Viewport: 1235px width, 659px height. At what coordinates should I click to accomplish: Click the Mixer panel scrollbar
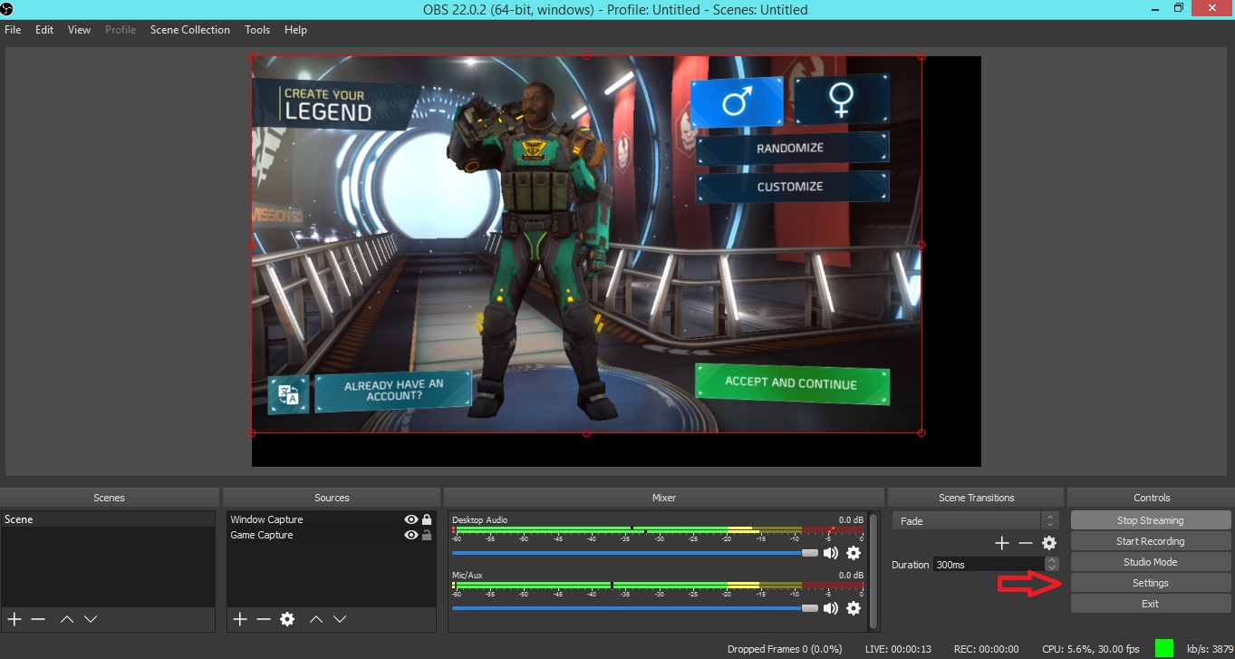pos(873,570)
